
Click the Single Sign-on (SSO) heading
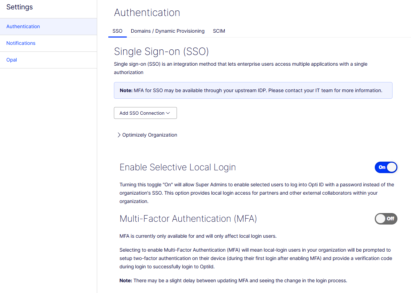pyautogui.click(x=161, y=52)
